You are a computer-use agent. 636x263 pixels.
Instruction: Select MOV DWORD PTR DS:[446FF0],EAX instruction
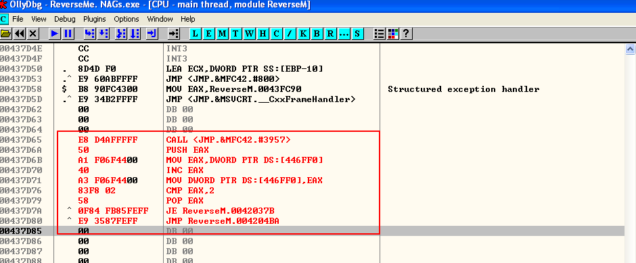coord(244,181)
